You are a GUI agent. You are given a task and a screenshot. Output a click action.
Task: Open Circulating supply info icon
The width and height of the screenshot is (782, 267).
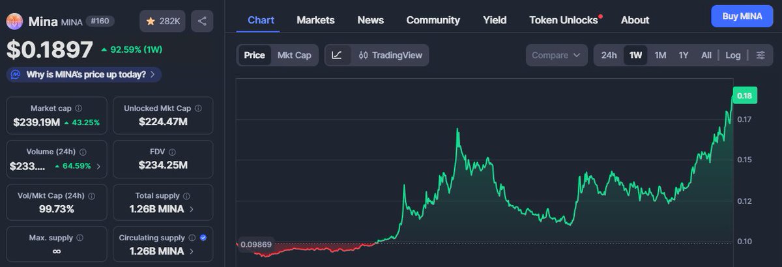(192, 238)
